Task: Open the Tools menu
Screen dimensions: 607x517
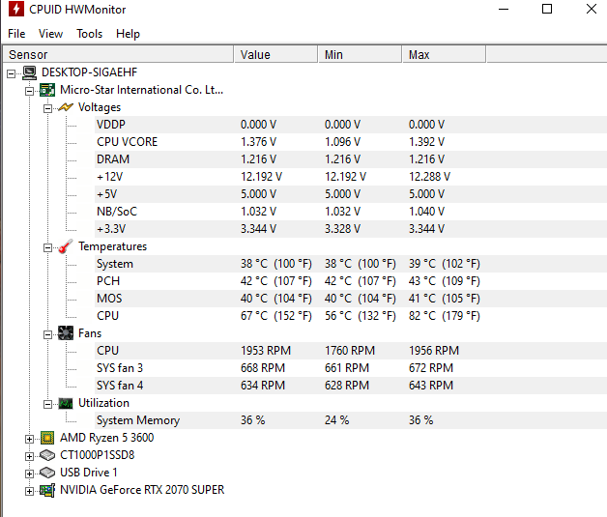Action: [x=90, y=34]
